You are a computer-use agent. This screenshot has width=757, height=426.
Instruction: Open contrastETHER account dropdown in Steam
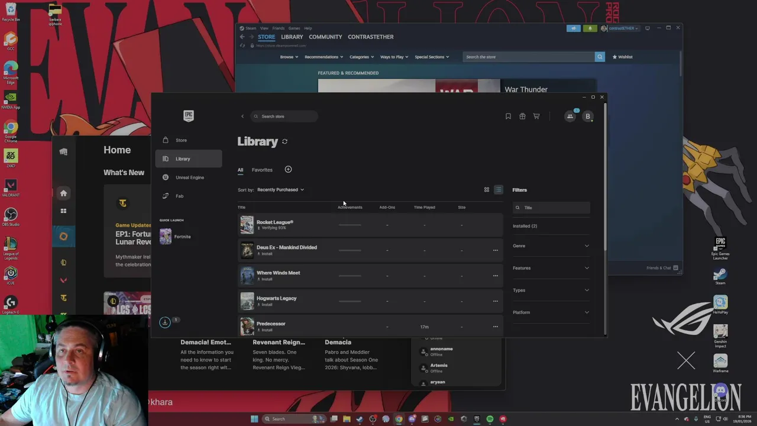tap(620, 28)
